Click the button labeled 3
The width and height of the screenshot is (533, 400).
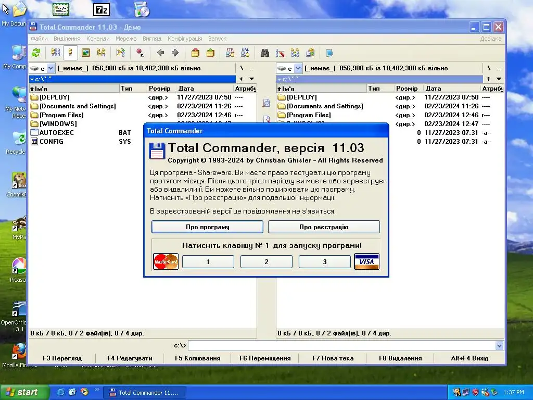pos(325,261)
